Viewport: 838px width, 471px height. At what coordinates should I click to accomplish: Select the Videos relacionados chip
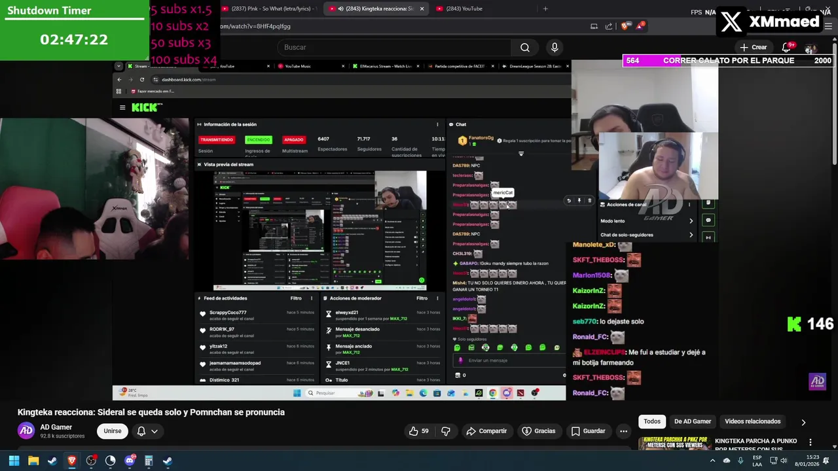[x=753, y=421]
